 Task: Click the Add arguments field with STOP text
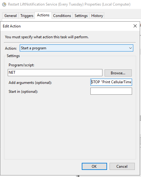[111, 82]
